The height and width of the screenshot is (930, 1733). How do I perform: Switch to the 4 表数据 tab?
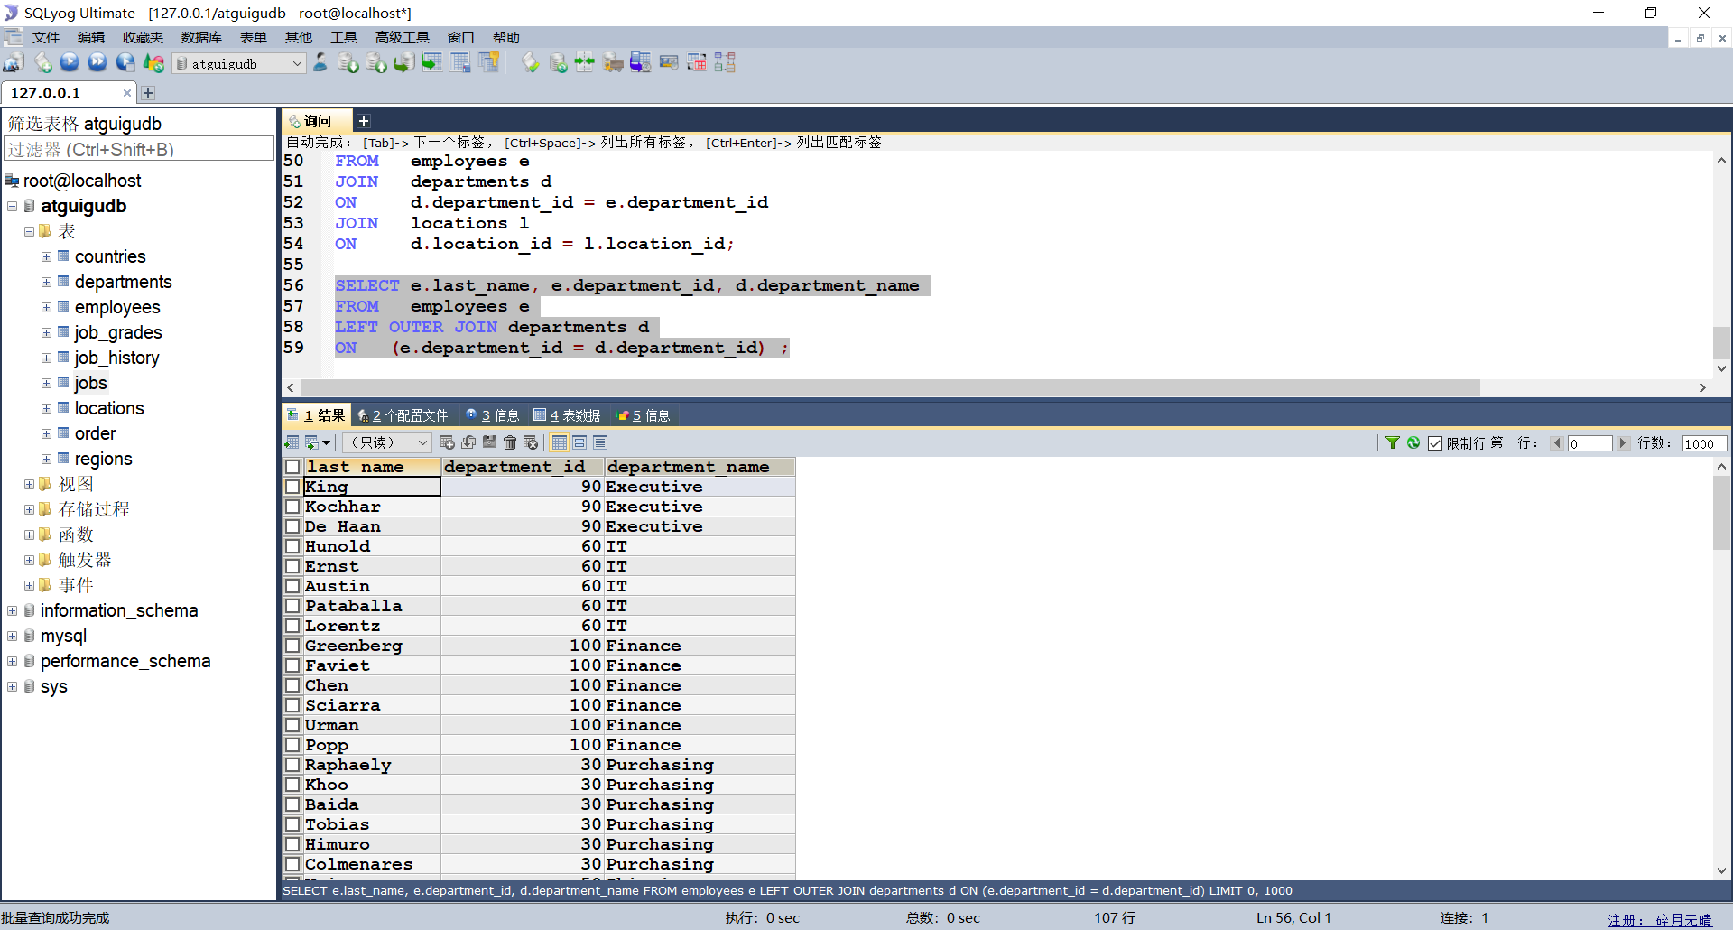[x=567, y=415]
